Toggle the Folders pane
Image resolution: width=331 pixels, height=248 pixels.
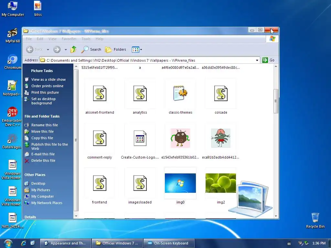pyautogui.click(x=116, y=49)
